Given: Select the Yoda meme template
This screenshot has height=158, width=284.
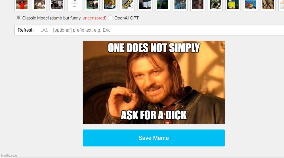Looking at the screenshot, I should [x=215, y=5].
